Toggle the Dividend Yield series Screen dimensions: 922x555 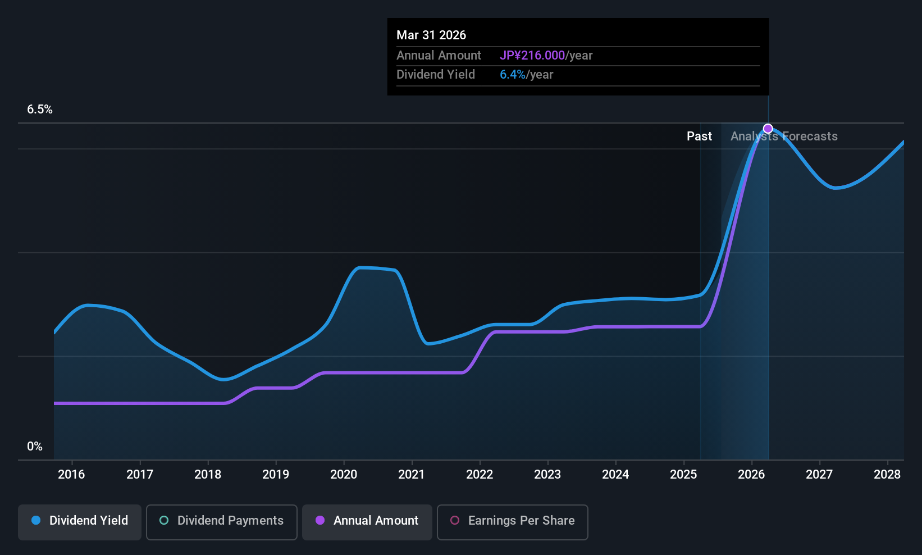pyautogui.click(x=79, y=522)
